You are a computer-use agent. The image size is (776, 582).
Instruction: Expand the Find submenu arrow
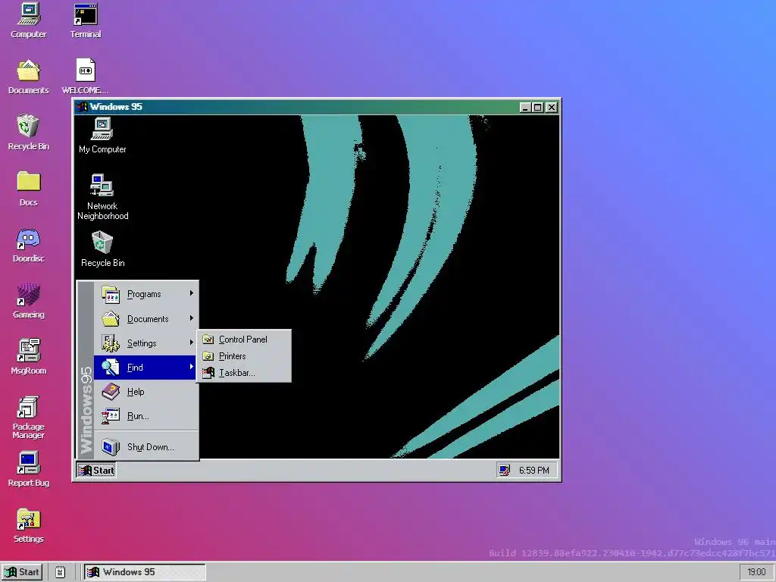pyautogui.click(x=192, y=367)
